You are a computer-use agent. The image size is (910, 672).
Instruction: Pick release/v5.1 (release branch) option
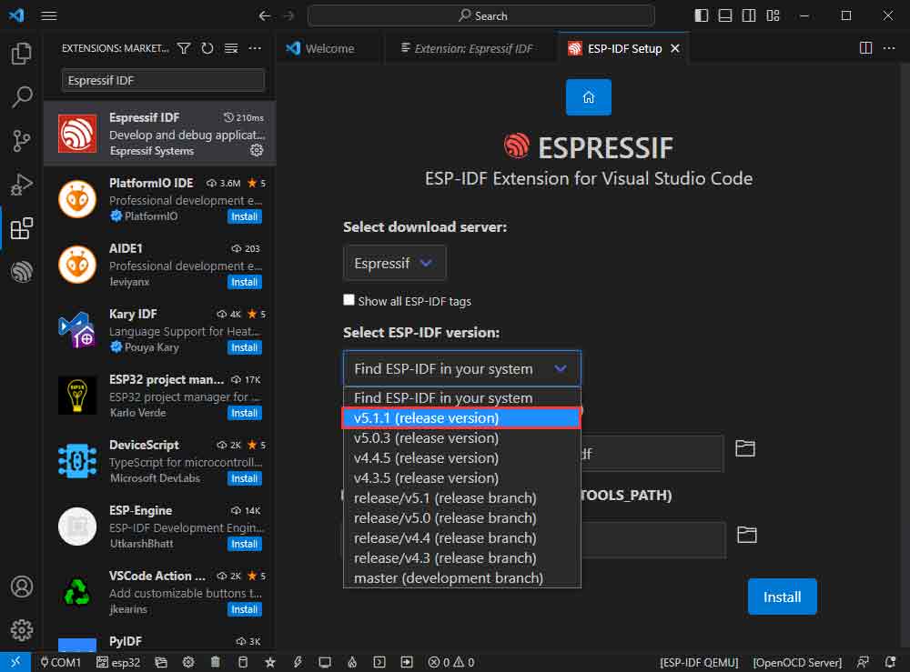tap(462, 498)
